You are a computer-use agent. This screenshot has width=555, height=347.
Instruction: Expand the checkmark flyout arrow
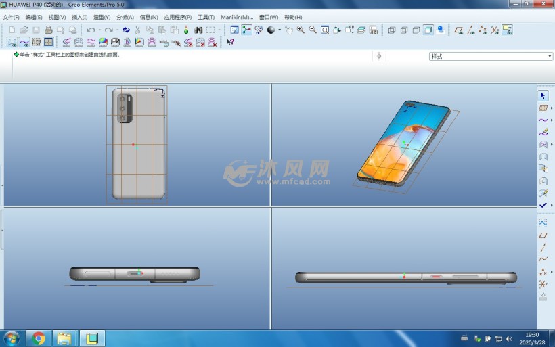point(552,205)
